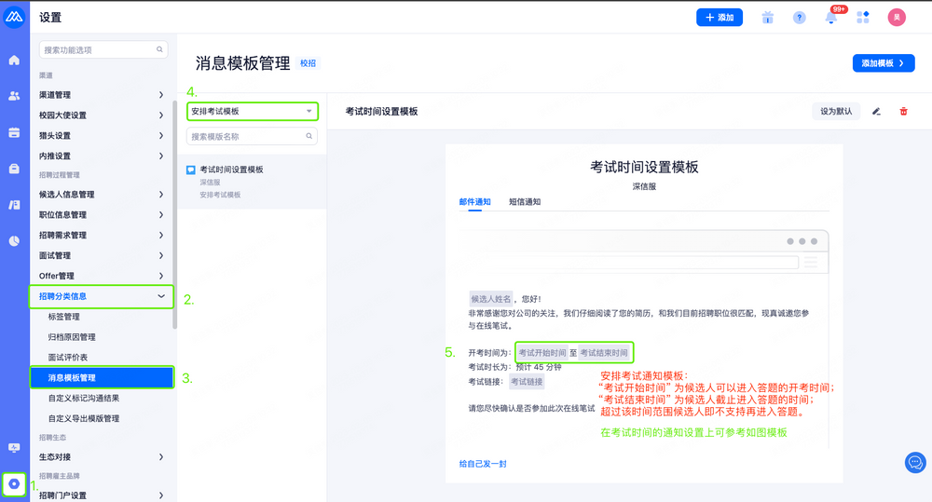Expand the Offer管理 menu item
This screenshot has height=502, width=932.
click(101, 276)
